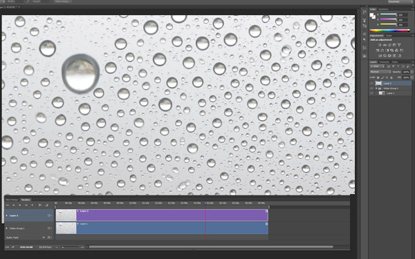
Task: Select the Timeline tab
Action: pyautogui.click(x=26, y=200)
